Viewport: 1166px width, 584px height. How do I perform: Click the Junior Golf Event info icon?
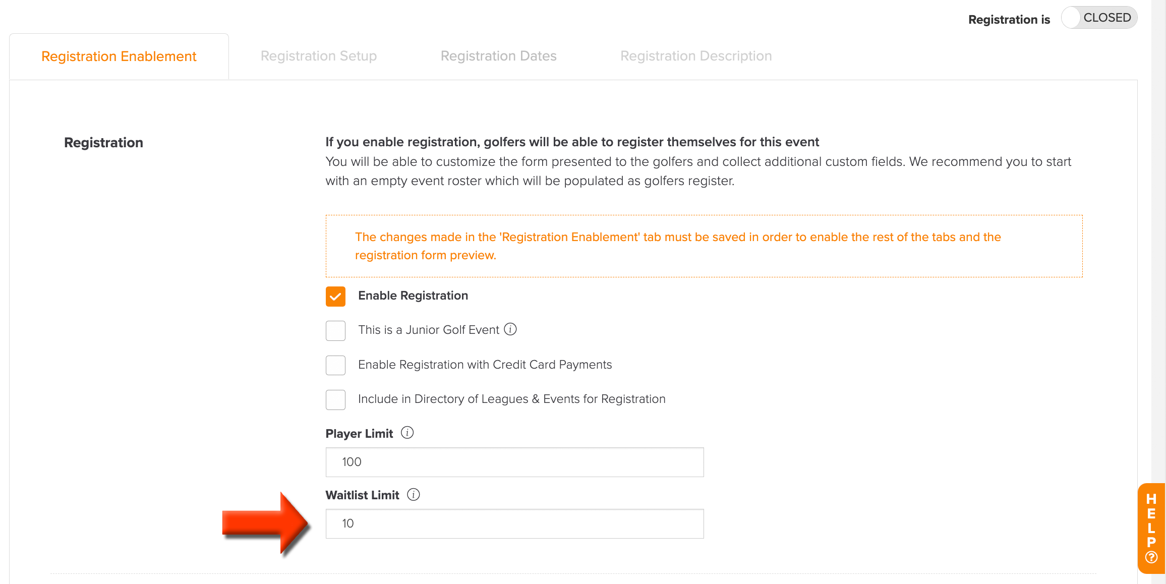(510, 329)
